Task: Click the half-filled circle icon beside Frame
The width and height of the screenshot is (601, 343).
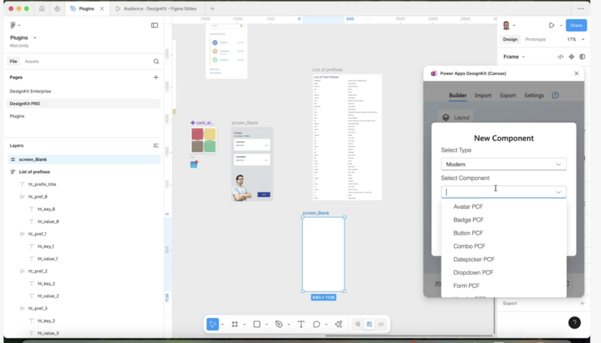Action: (x=582, y=57)
